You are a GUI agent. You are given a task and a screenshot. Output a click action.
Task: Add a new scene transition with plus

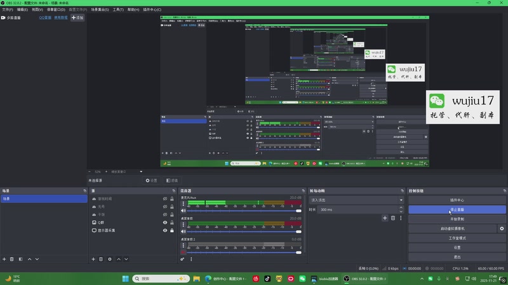click(x=385, y=218)
